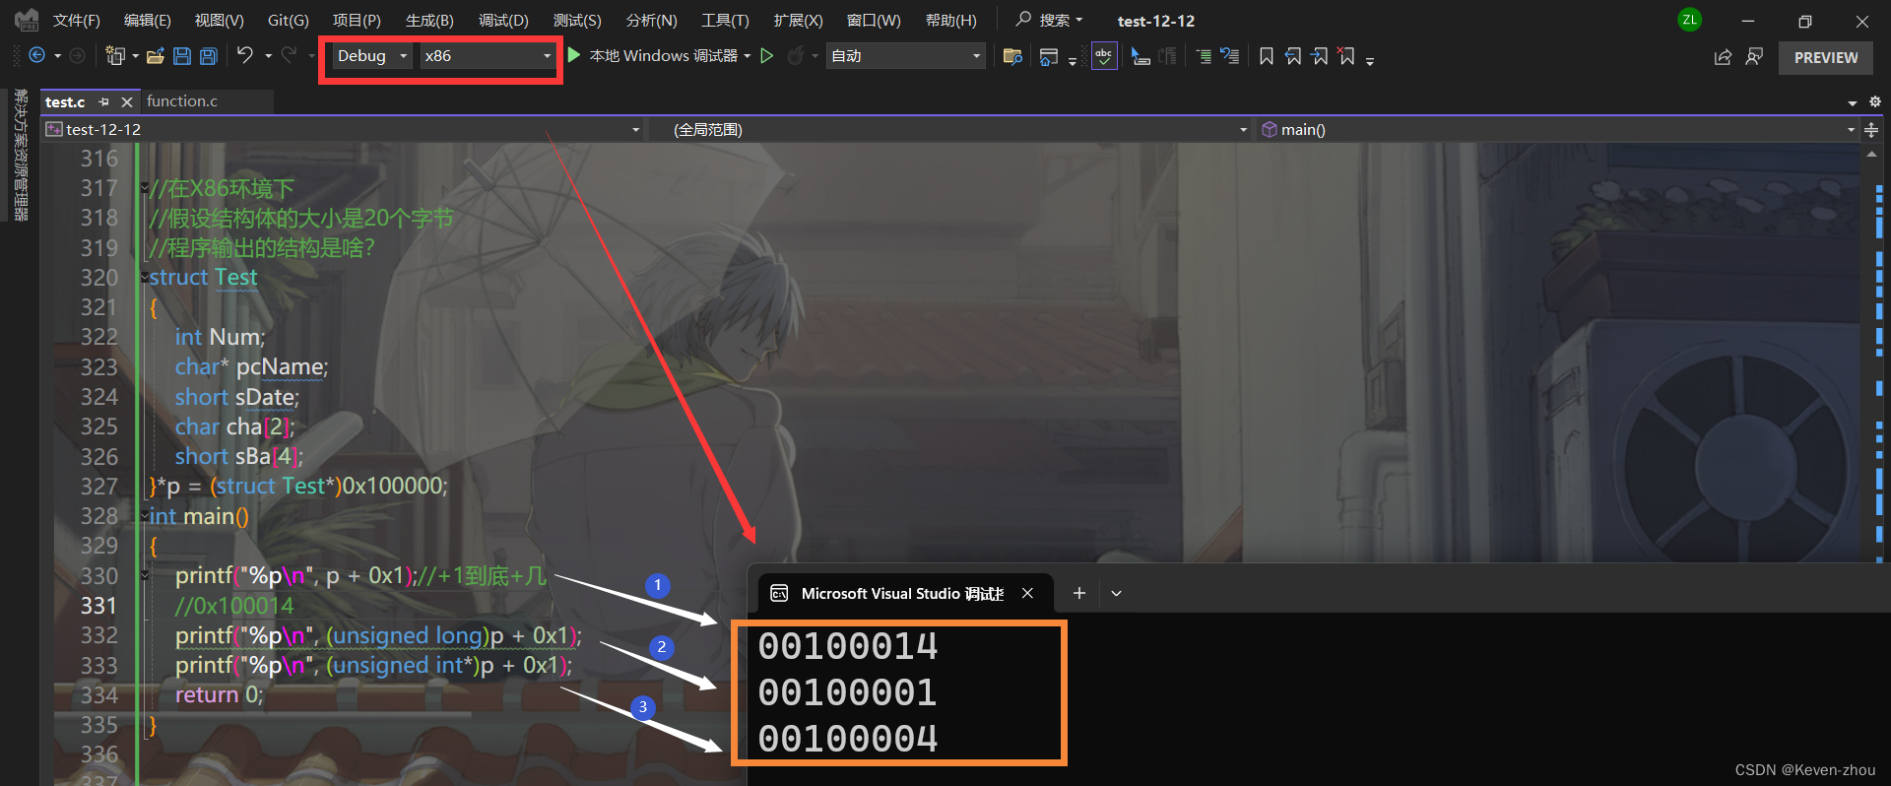Click the Save All double-disk icon
Image resolution: width=1891 pixels, height=786 pixels.
[209, 56]
